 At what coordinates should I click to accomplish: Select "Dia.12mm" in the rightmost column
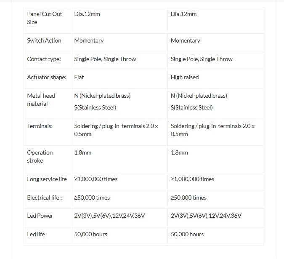[x=183, y=14]
